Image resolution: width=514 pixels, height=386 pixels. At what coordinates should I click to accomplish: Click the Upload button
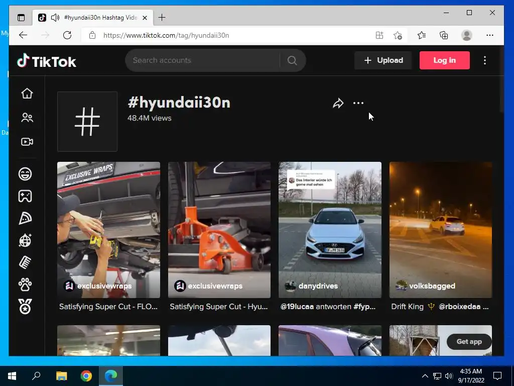(383, 60)
